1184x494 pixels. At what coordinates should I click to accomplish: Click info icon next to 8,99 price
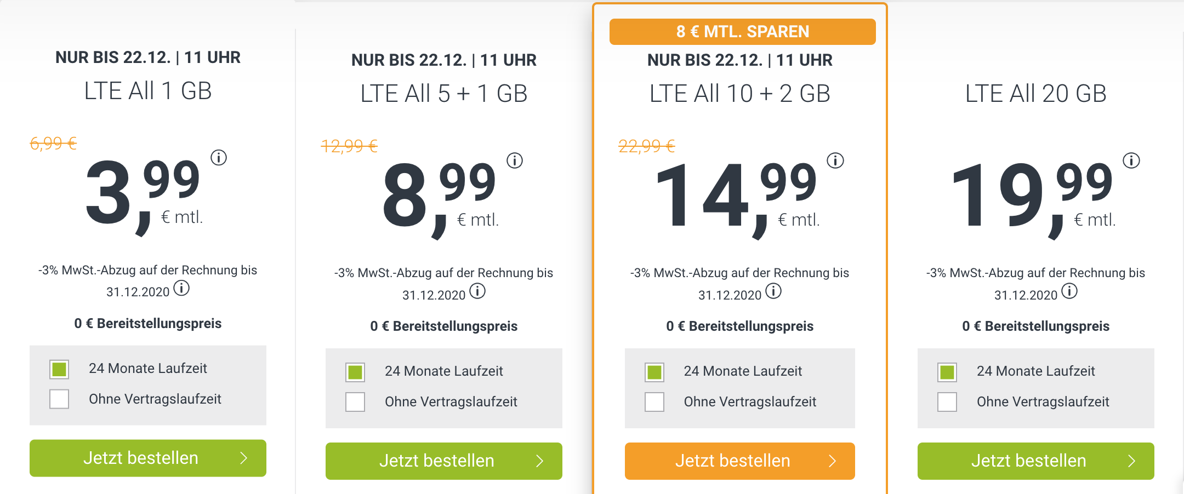(x=515, y=160)
